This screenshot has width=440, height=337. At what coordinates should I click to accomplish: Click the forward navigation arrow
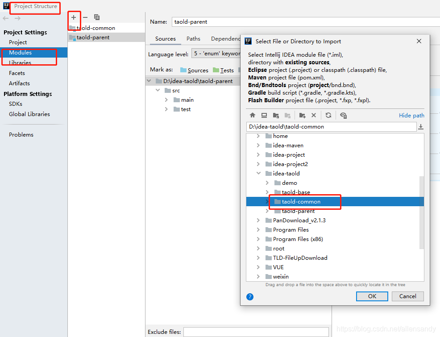tap(17, 18)
